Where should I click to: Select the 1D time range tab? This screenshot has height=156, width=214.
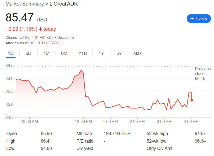[x=11, y=53]
